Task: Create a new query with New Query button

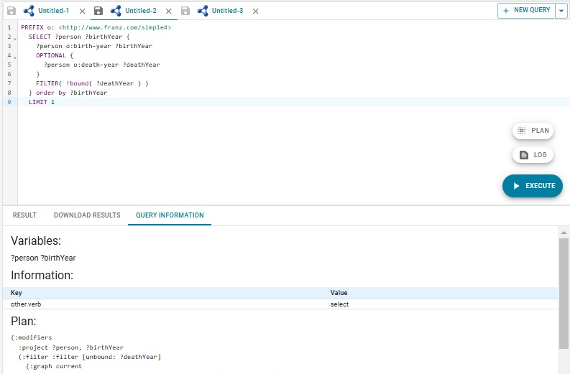Action: click(x=526, y=11)
